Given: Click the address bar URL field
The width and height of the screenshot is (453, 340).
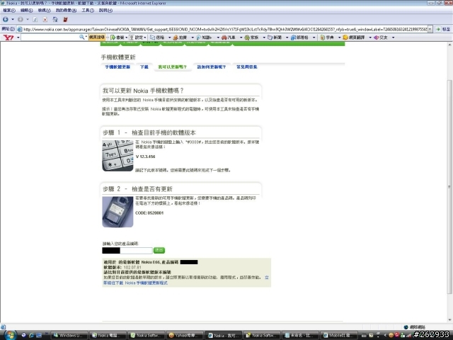Looking at the screenshot, I should (x=224, y=29).
